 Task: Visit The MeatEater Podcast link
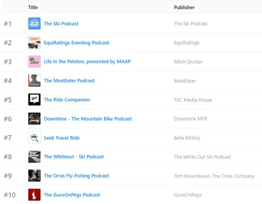[69, 81]
